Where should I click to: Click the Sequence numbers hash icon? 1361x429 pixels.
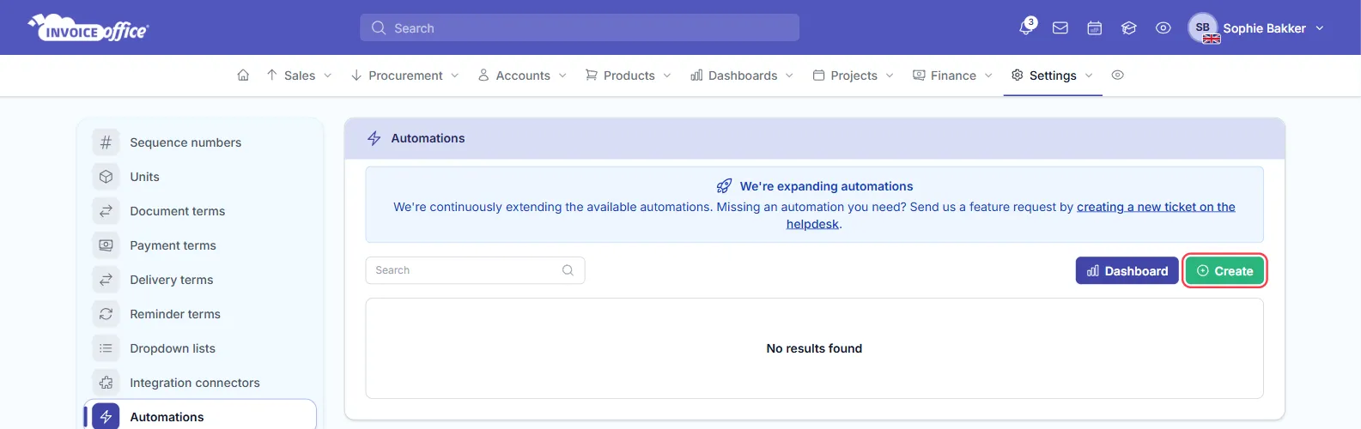click(x=106, y=142)
